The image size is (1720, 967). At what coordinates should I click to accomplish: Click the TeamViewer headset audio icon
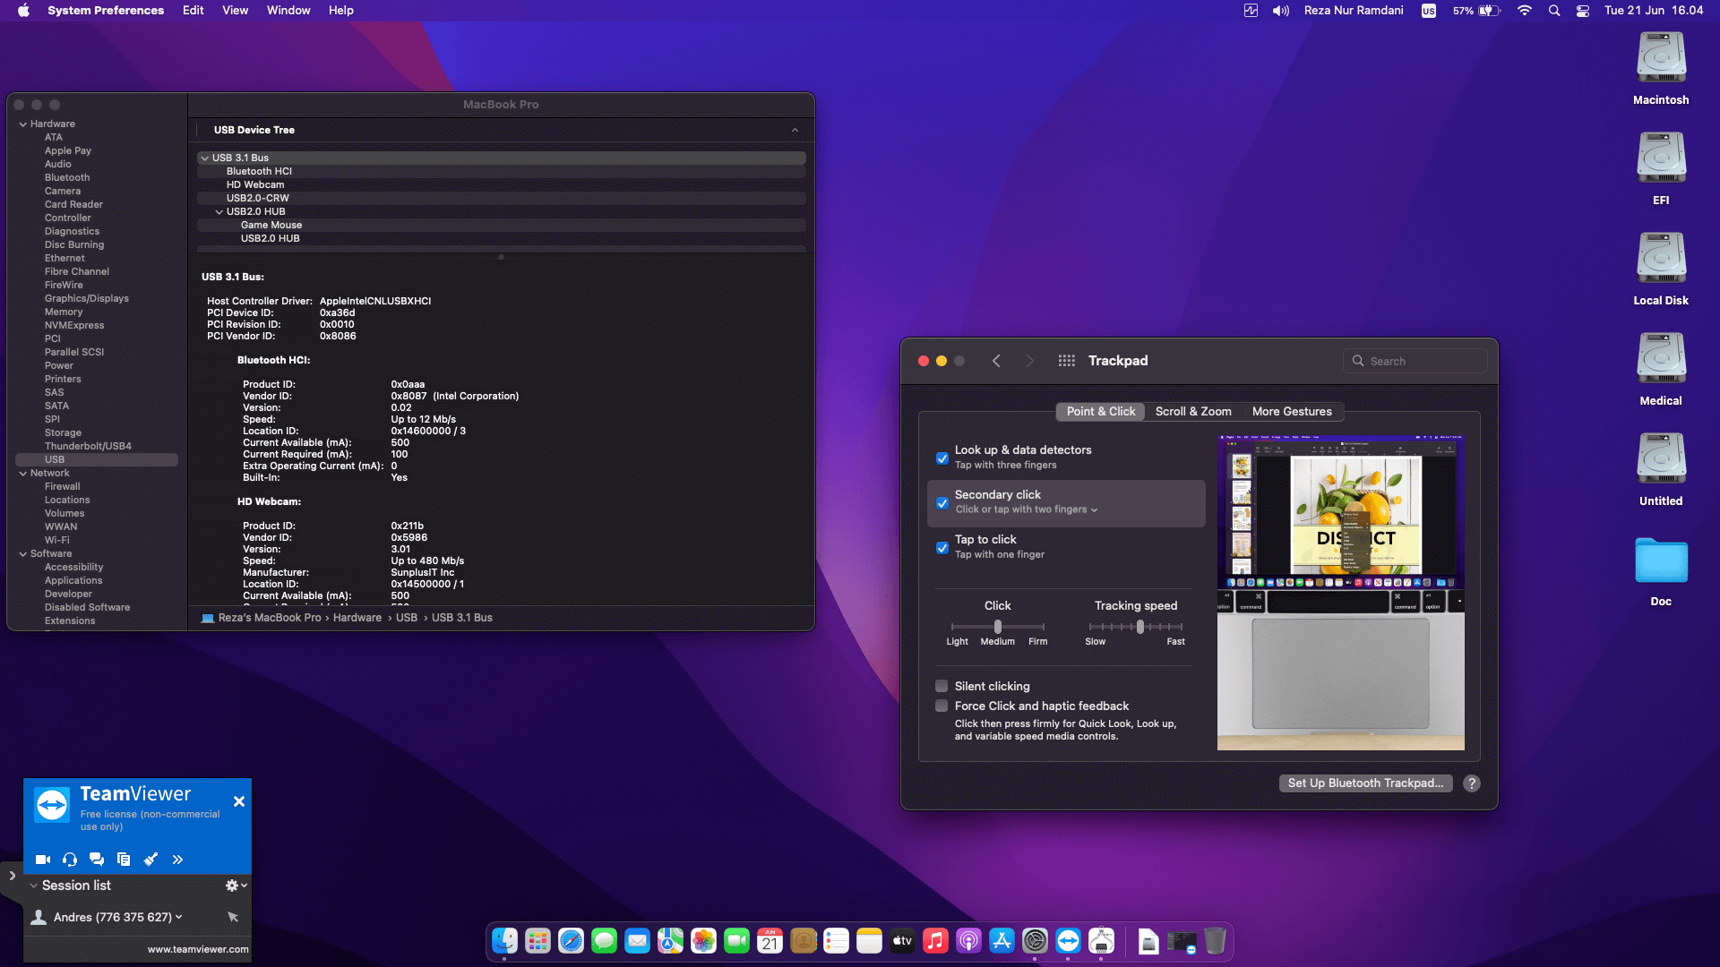pos(70,860)
